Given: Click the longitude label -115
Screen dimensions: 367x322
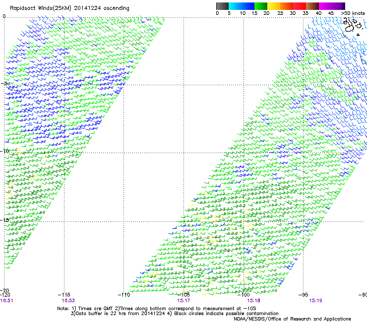Looking at the screenshot, I should (x=64, y=295).
